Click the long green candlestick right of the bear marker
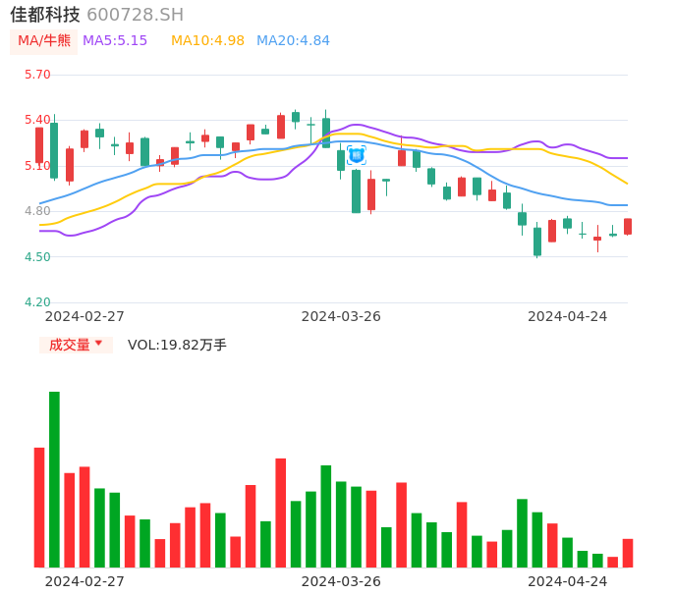Image resolution: width=674 pixels, height=595 pixels. (x=356, y=191)
